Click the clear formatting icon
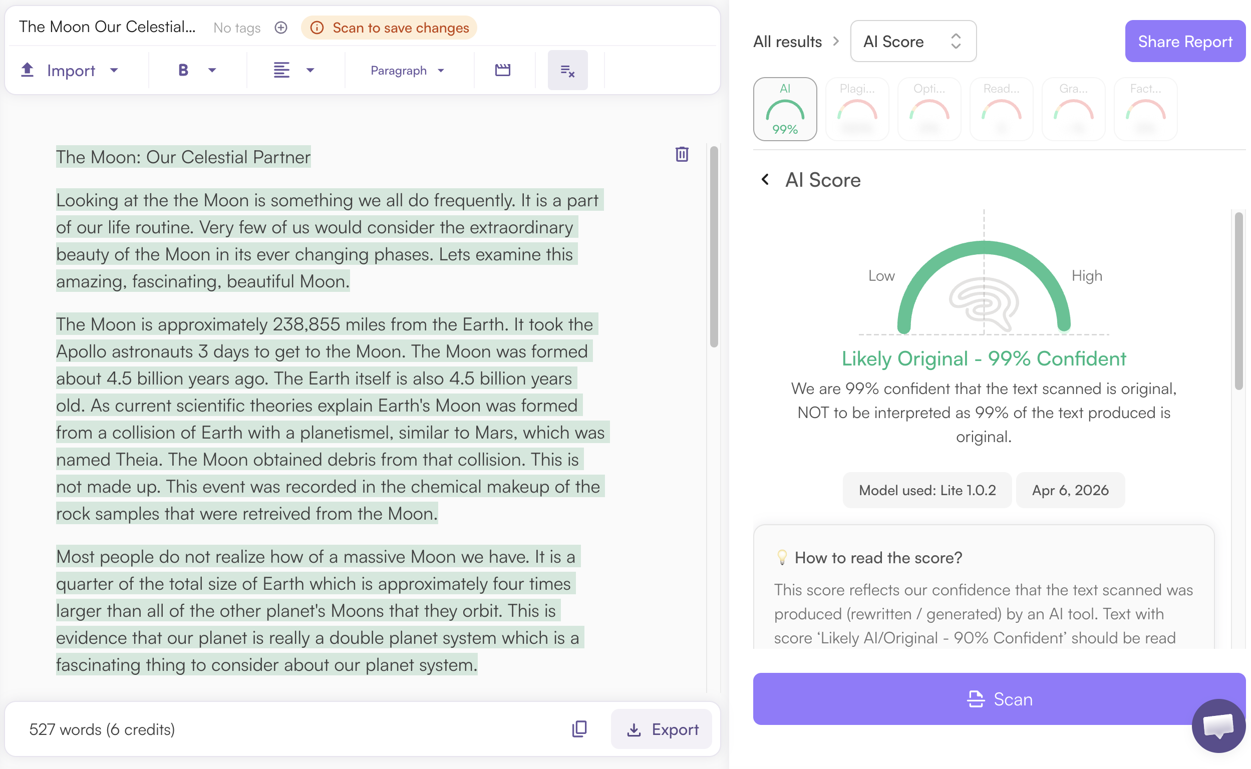1251x769 pixels. [567, 70]
